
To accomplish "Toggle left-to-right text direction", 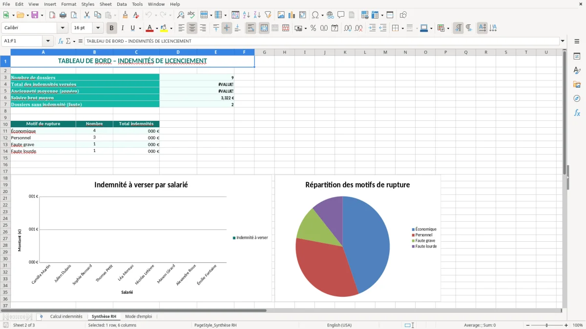I will point(458,28).
